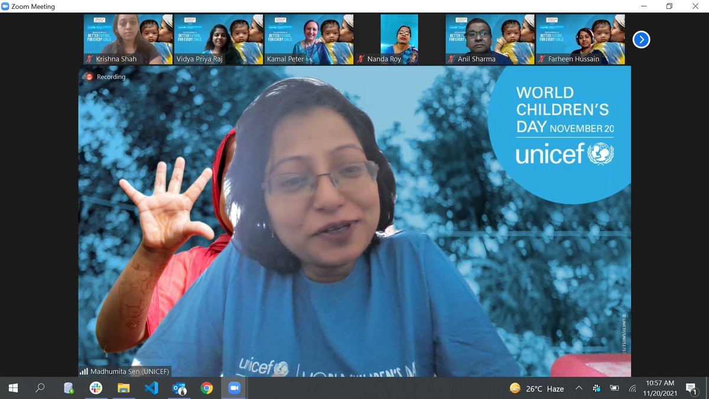Click the Madhumita Sen (UNICEF) name label
709x399 pixels.
tap(130, 371)
